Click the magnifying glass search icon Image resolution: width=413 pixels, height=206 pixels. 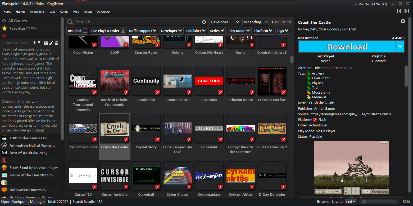[x=70, y=22]
